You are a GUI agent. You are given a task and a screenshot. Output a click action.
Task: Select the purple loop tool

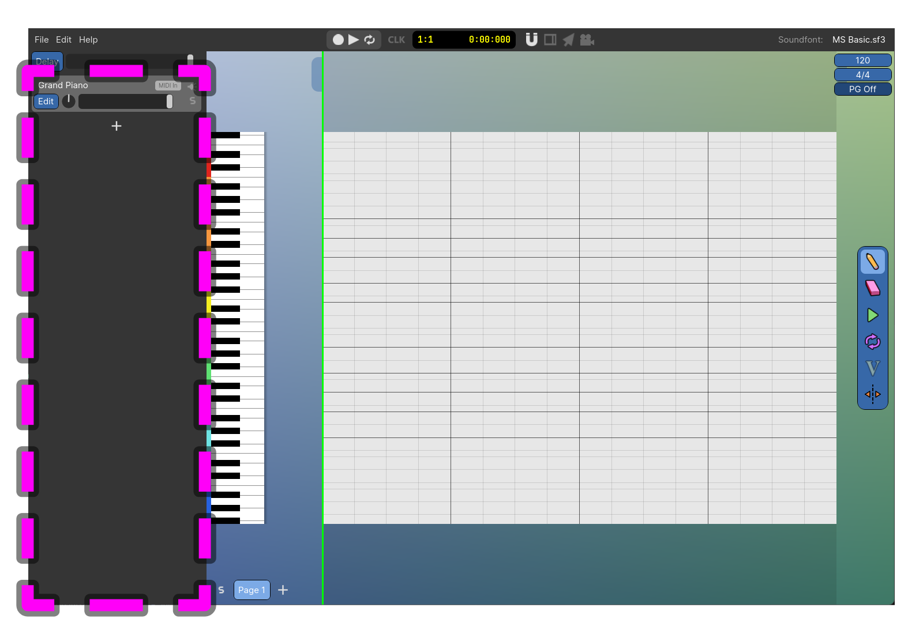coord(872,342)
